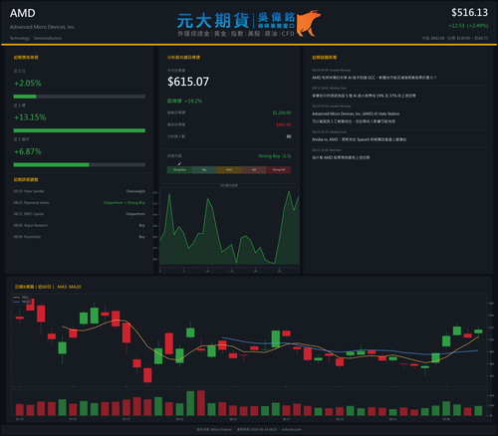
Task: Click 'Outperform → Strong Buy' upgrade text
Action: point(124,203)
